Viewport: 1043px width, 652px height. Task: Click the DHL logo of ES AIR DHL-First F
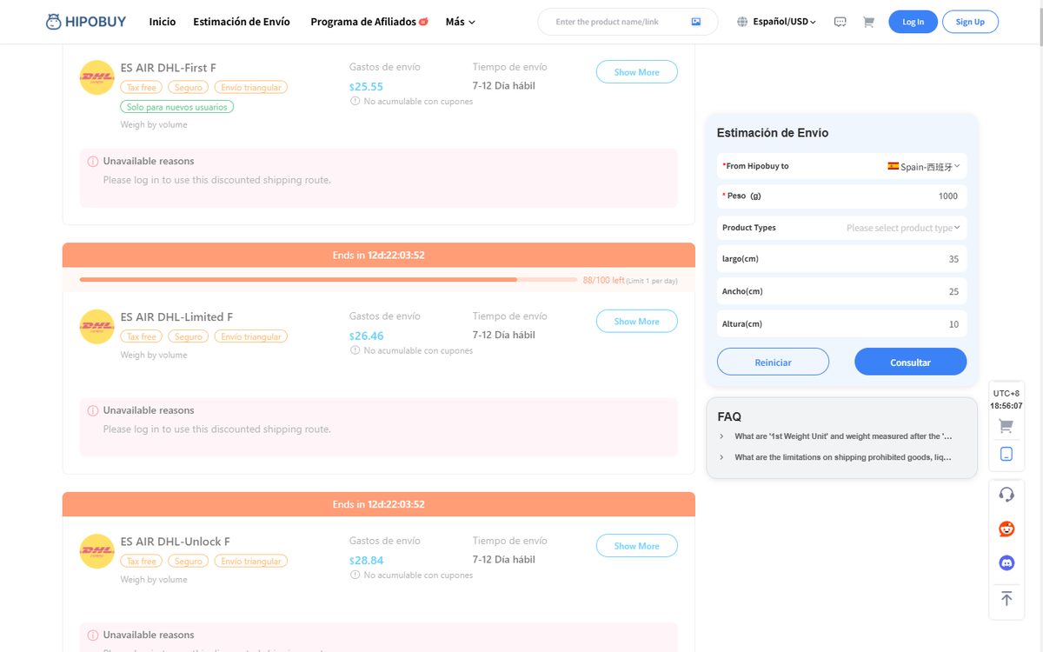coord(96,77)
